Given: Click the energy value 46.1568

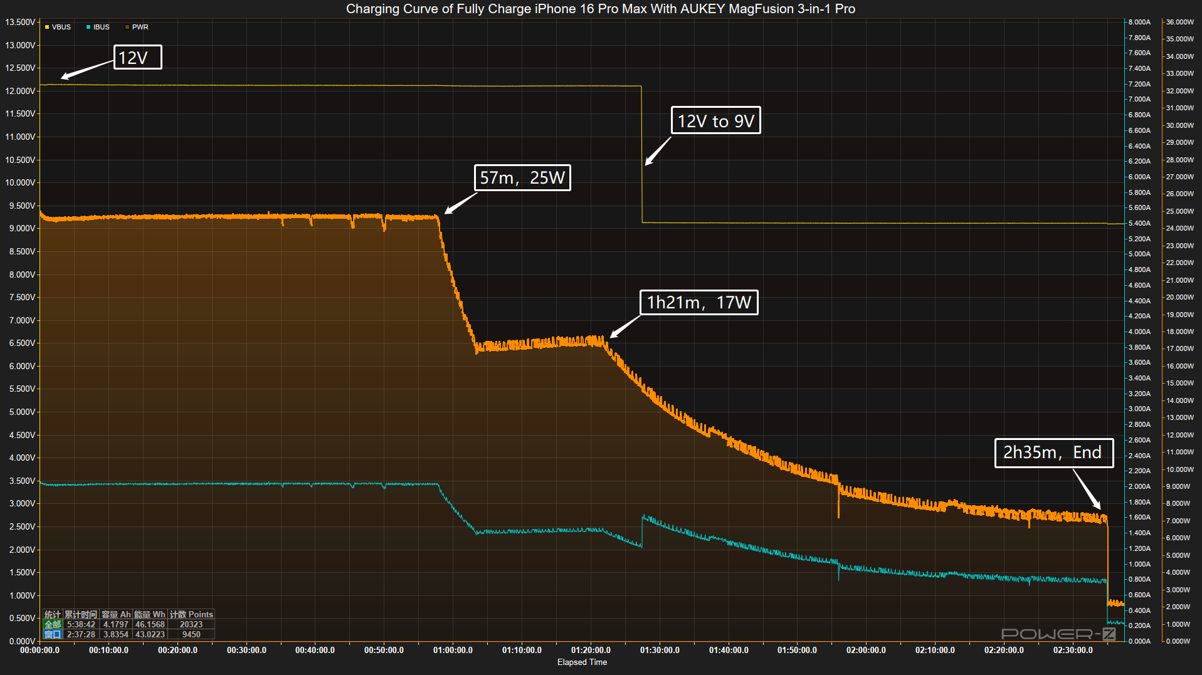Looking at the screenshot, I should point(150,624).
